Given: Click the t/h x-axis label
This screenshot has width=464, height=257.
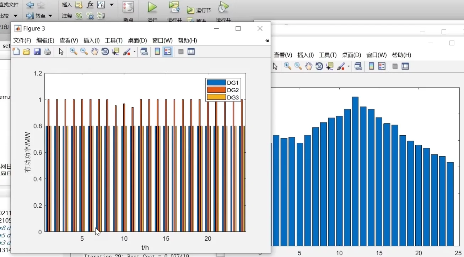Looking at the screenshot, I should point(145,247).
